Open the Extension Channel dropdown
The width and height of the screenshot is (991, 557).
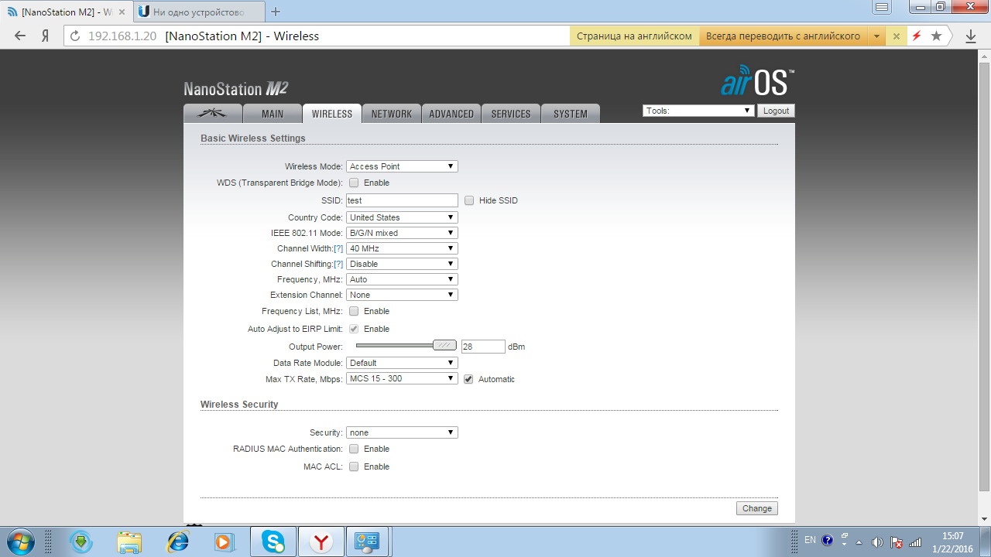(402, 295)
